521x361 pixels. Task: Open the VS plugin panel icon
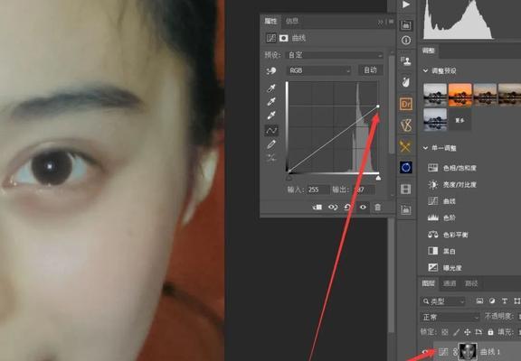(x=406, y=125)
